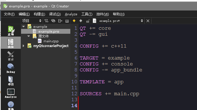
Task: Click 'CONFIG -= app_bundle' on line 8
Action: 111,70
